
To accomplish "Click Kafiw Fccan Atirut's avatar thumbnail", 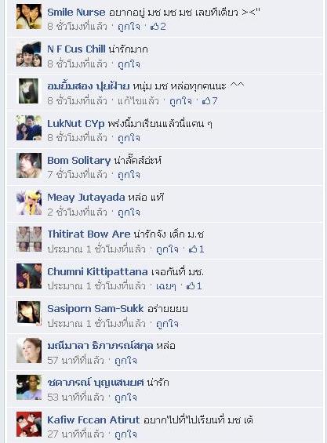I will (29, 424).
